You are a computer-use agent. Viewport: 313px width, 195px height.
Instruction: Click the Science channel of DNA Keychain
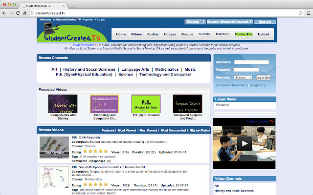coord(90,146)
